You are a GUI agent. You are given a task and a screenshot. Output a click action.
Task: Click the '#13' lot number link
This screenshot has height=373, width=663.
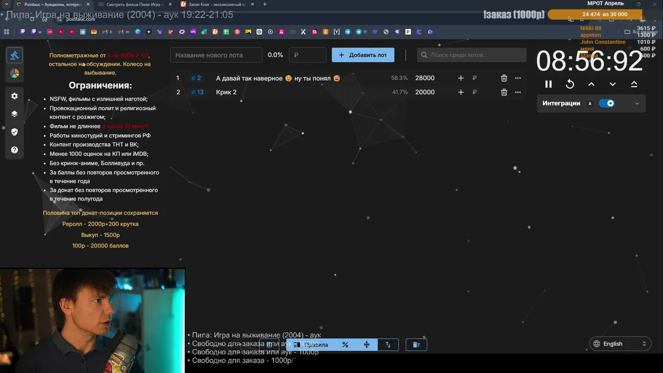tap(197, 92)
